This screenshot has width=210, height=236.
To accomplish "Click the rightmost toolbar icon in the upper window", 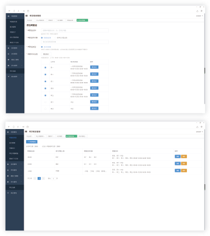I will coord(202,11).
